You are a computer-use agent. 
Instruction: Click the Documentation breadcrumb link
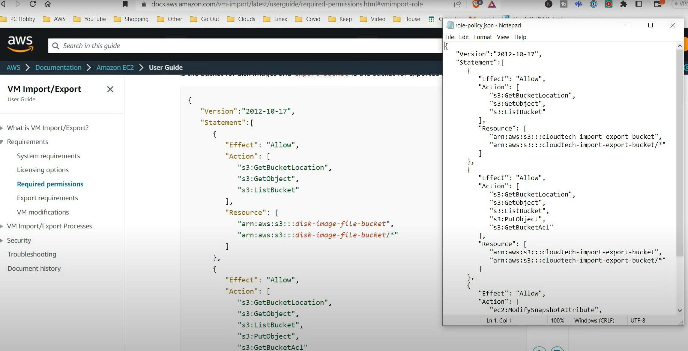click(x=58, y=67)
